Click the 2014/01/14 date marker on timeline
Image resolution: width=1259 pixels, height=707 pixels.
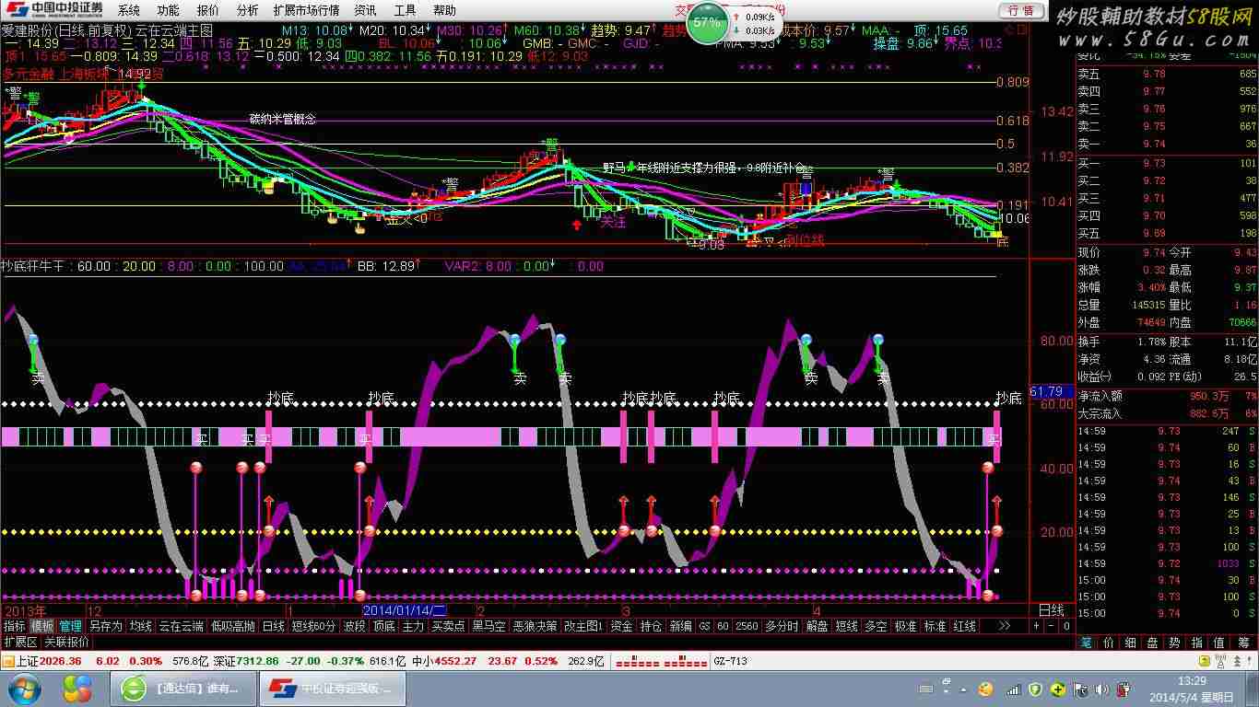[x=405, y=610]
